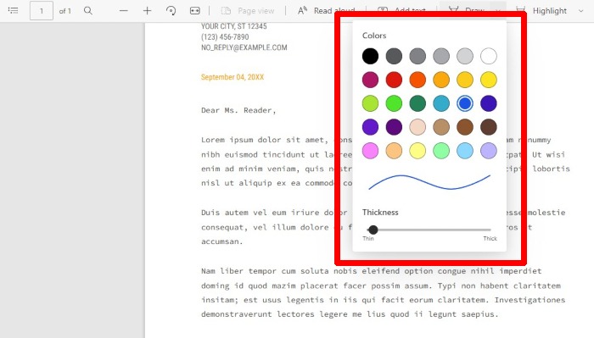Pick the tan color swatch
Image resolution: width=594 pixels, height=338 pixels.
click(x=441, y=127)
